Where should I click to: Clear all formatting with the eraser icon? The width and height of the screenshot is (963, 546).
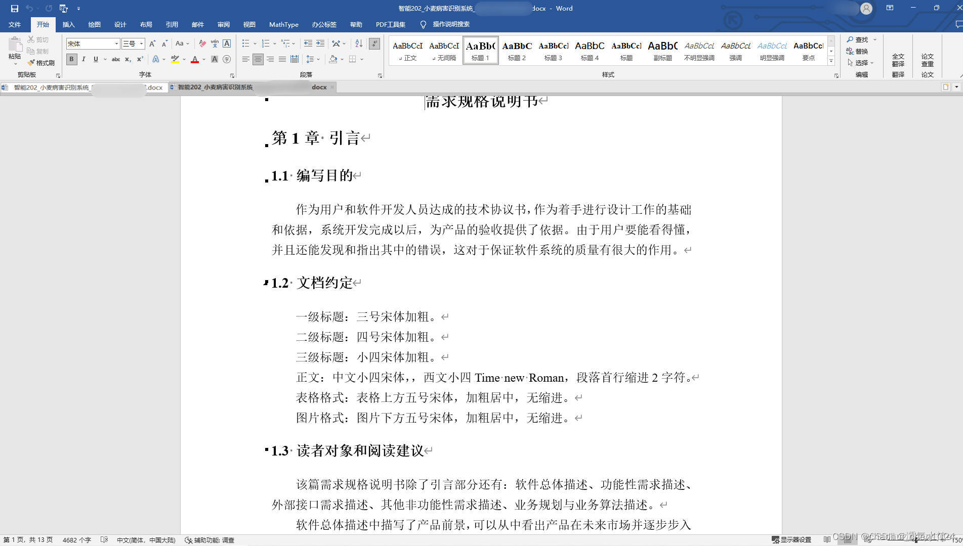(x=202, y=43)
